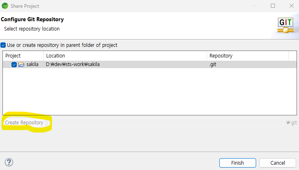Open help via the question mark icon
The height and width of the screenshot is (170, 299).
(x=9, y=162)
